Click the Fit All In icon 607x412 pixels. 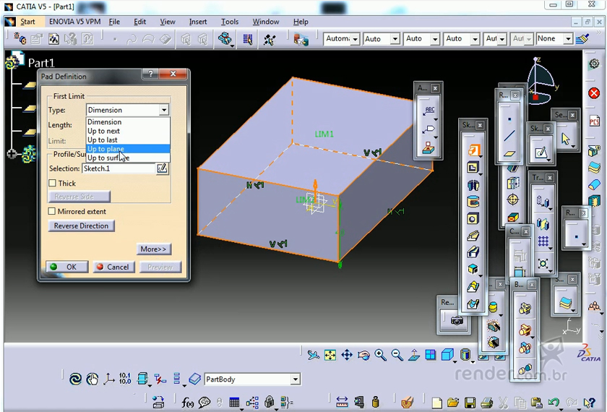click(x=330, y=355)
